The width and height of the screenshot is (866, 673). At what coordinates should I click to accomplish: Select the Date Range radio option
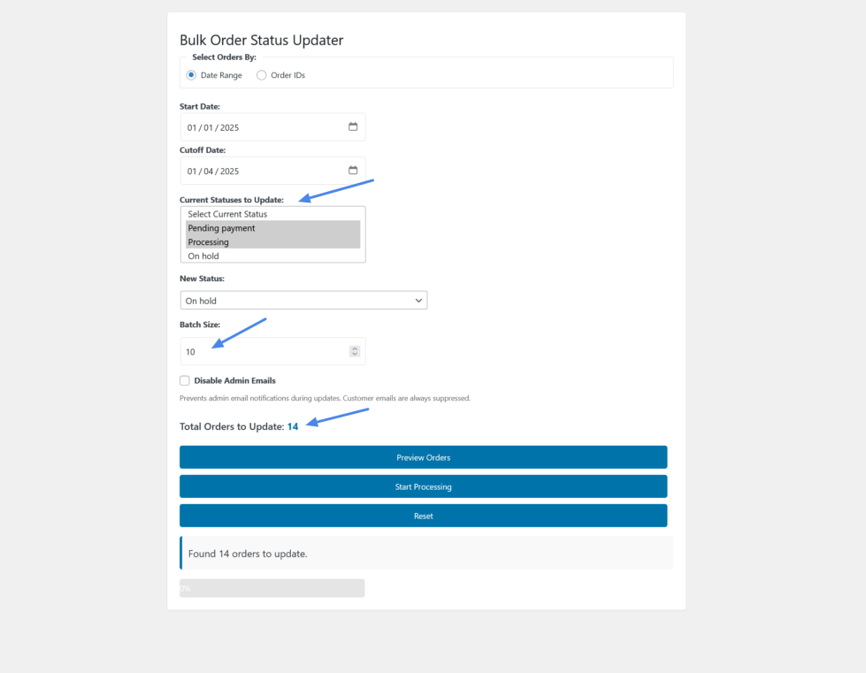pos(191,75)
